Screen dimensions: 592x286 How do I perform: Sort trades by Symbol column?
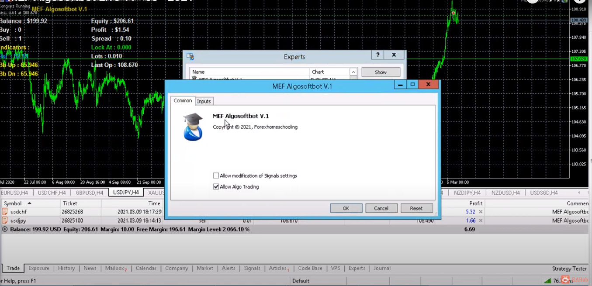coord(29,203)
